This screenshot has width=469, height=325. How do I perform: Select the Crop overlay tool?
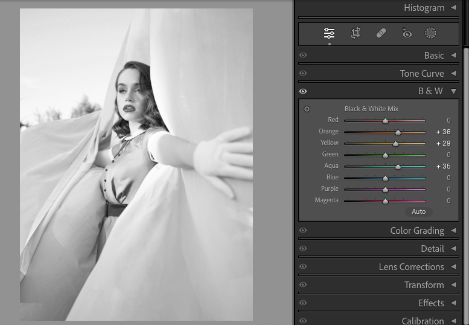coord(356,33)
